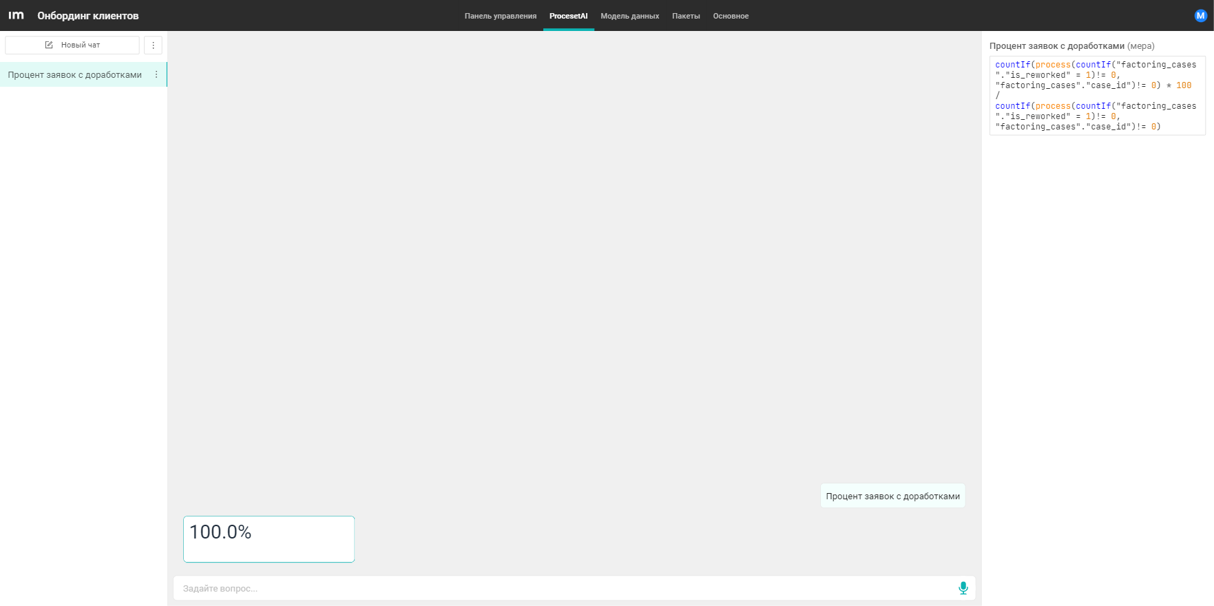Viewport: 1214px width, 606px height.
Task: Open the Пакеты tab
Action: (686, 16)
